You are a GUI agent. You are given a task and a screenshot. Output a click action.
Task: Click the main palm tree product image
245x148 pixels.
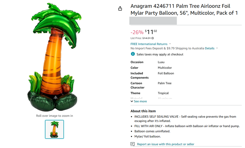54,57
